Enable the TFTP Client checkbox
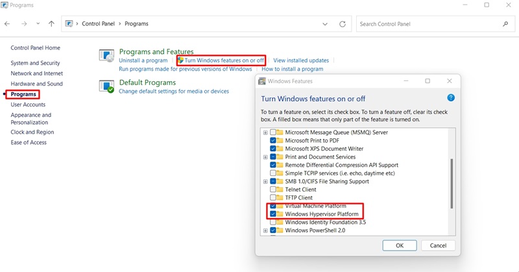This screenshot has height=272, width=519. pyautogui.click(x=273, y=197)
